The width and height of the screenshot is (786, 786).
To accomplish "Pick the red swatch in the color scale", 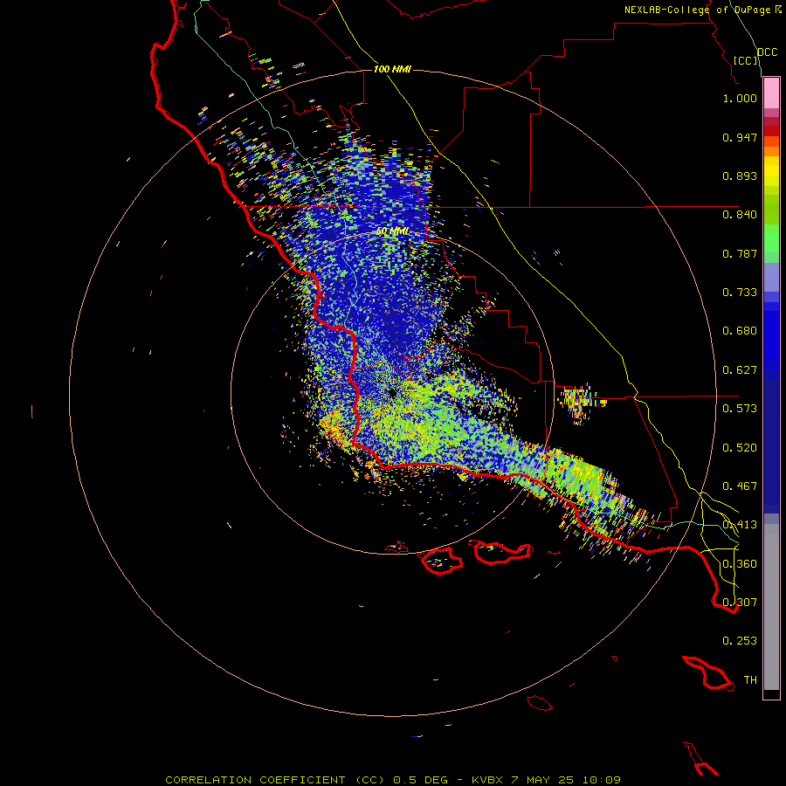I will [771, 131].
